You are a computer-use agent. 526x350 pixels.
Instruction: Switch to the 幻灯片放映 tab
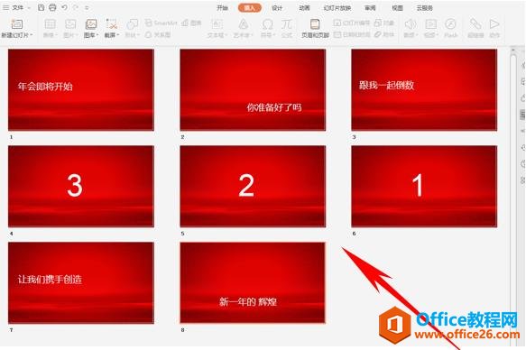pos(337,7)
